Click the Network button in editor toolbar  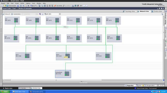tap(6, 14)
